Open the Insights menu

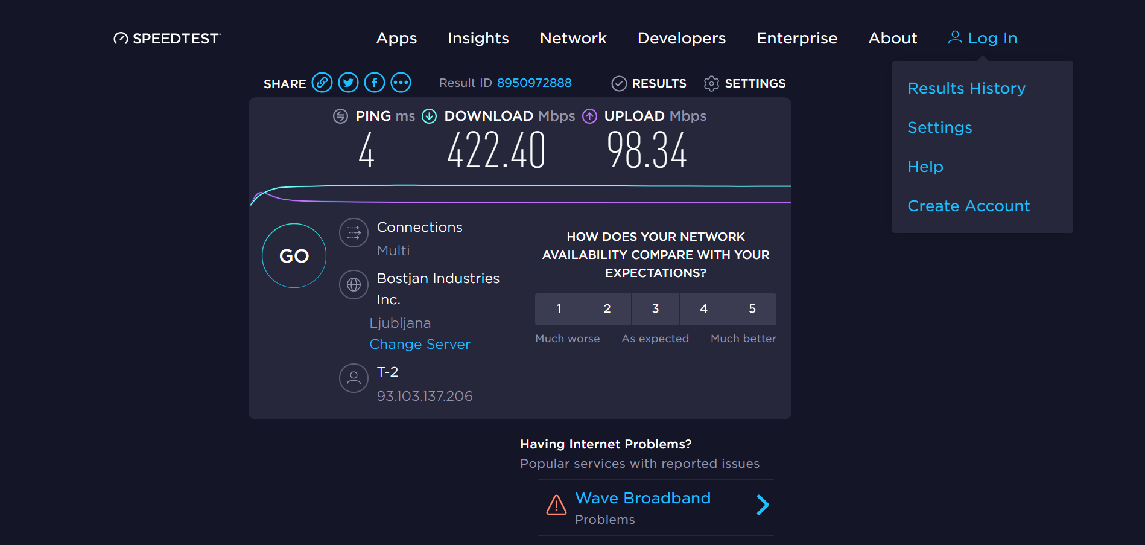point(478,38)
